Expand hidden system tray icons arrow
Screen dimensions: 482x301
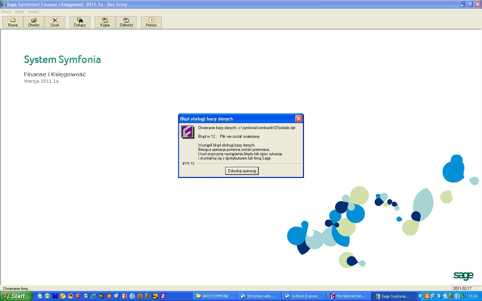(x=421, y=296)
